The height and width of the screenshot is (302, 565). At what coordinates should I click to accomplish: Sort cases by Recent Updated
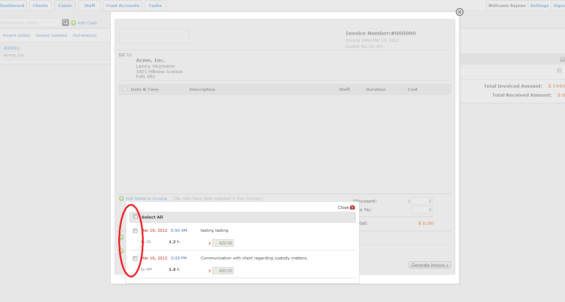tap(51, 35)
